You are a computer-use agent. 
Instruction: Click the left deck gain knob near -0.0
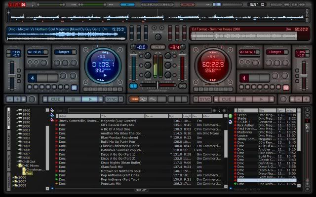133,47
